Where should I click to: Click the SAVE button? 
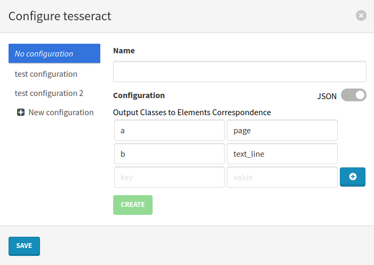tap(24, 246)
